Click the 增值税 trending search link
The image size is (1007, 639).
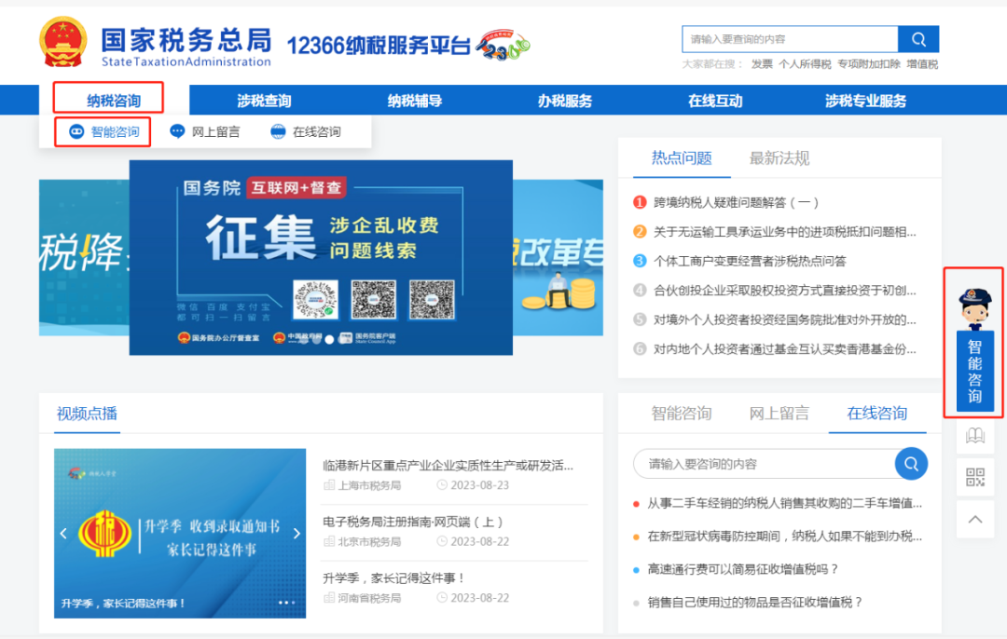pyautogui.click(x=922, y=64)
